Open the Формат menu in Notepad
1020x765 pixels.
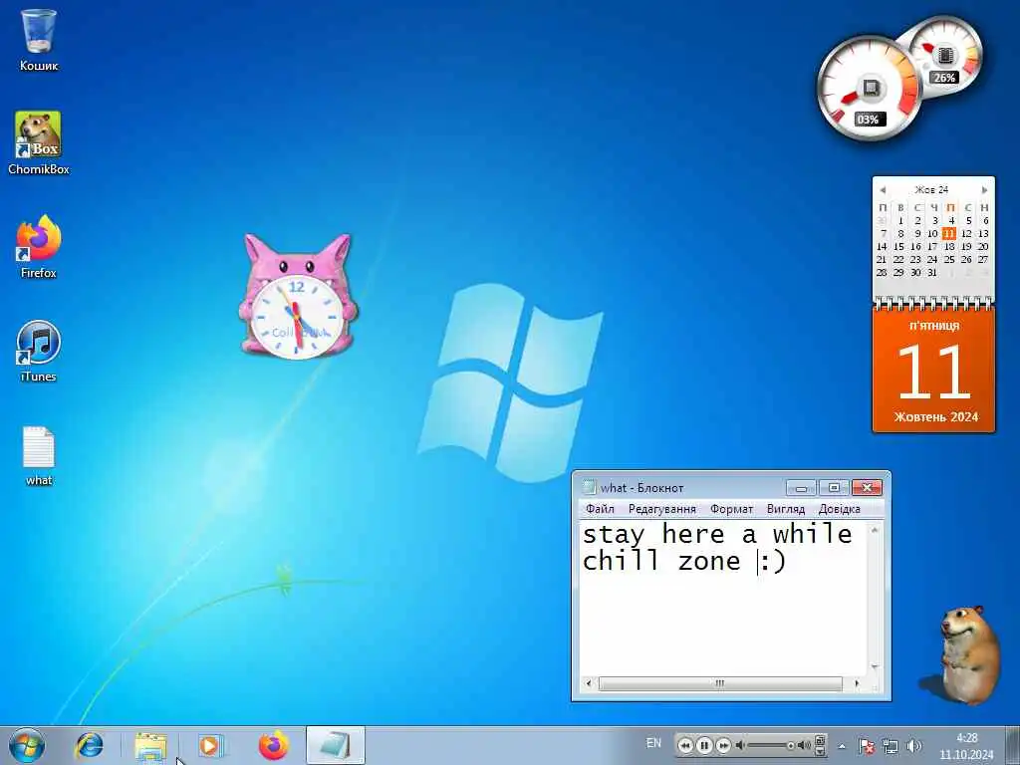[732, 509]
